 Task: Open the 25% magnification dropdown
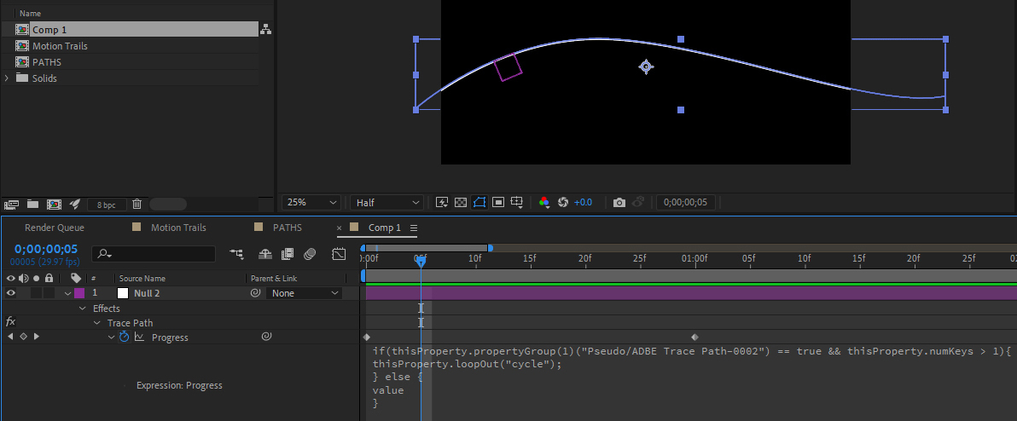pyautogui.click(x=311, y=203)
